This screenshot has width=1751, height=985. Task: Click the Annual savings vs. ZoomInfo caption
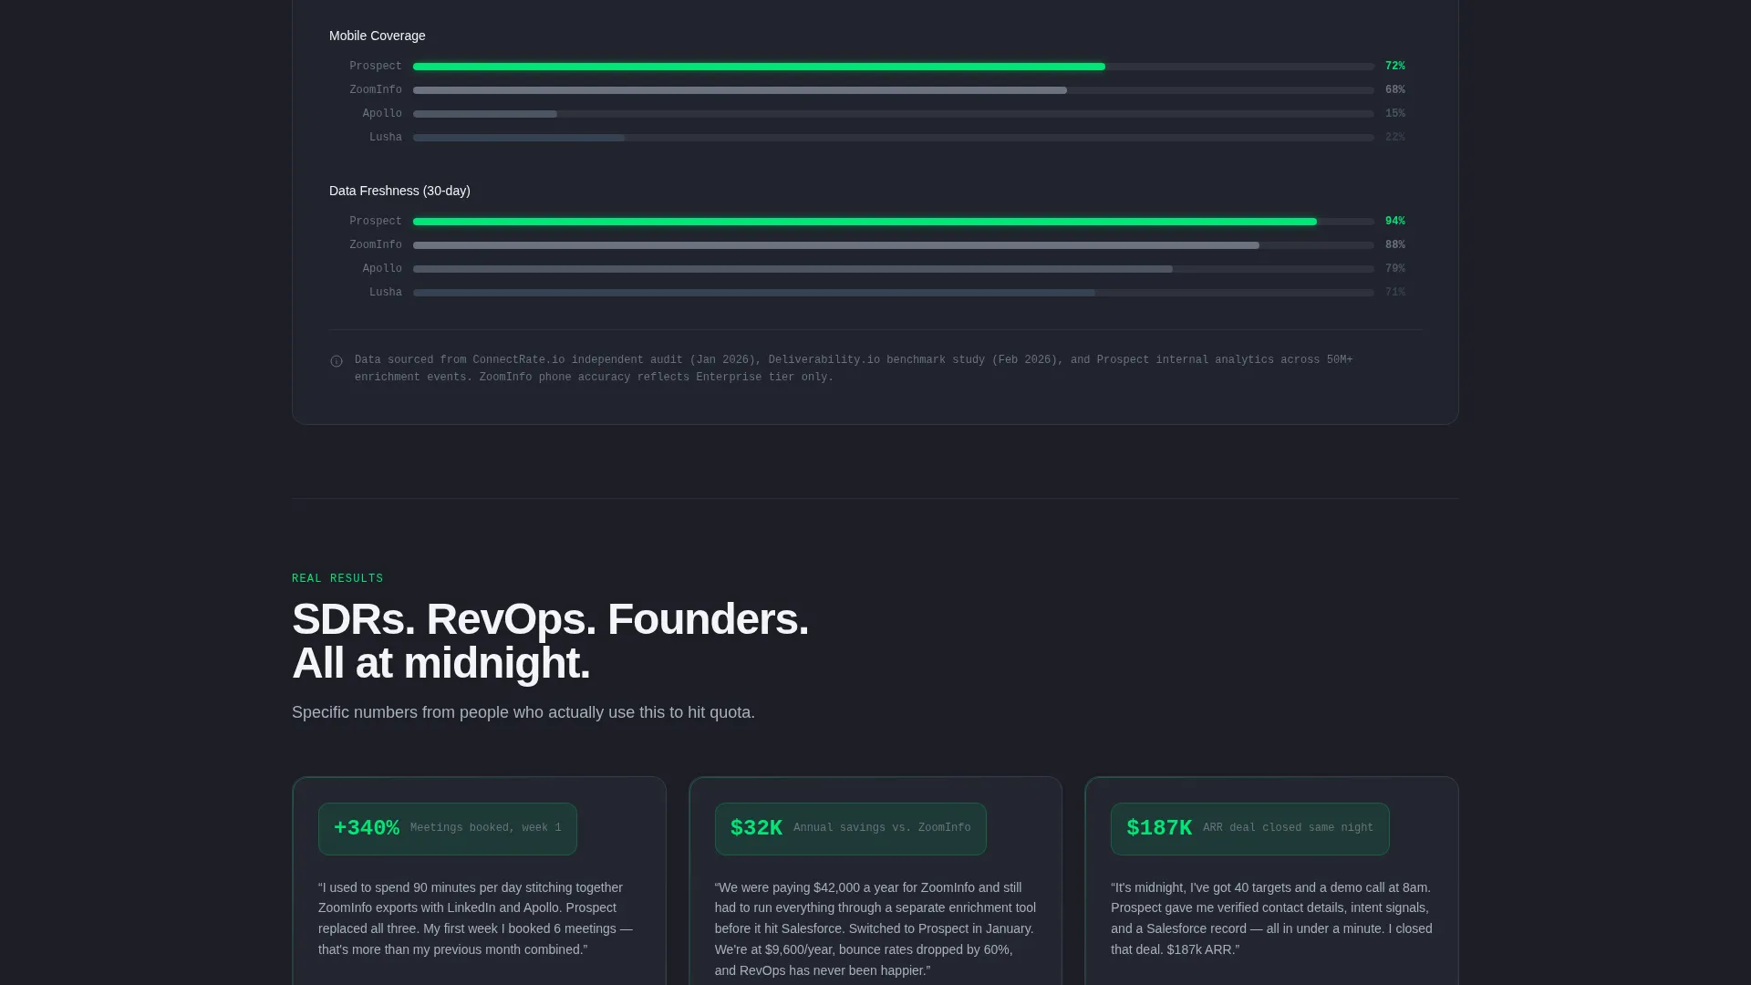(x=882, y=828)
